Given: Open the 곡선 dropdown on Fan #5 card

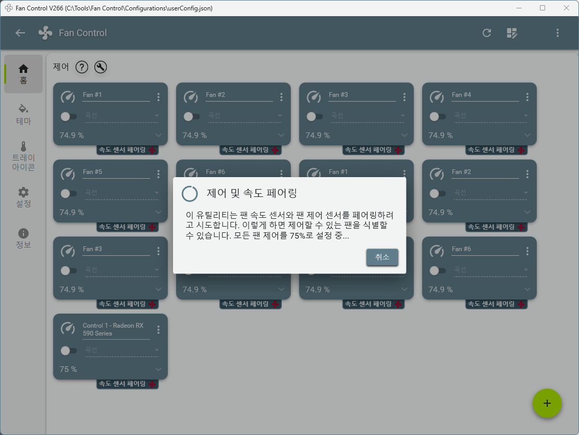Looking at the screenshot, I should [x=121, y=193].
